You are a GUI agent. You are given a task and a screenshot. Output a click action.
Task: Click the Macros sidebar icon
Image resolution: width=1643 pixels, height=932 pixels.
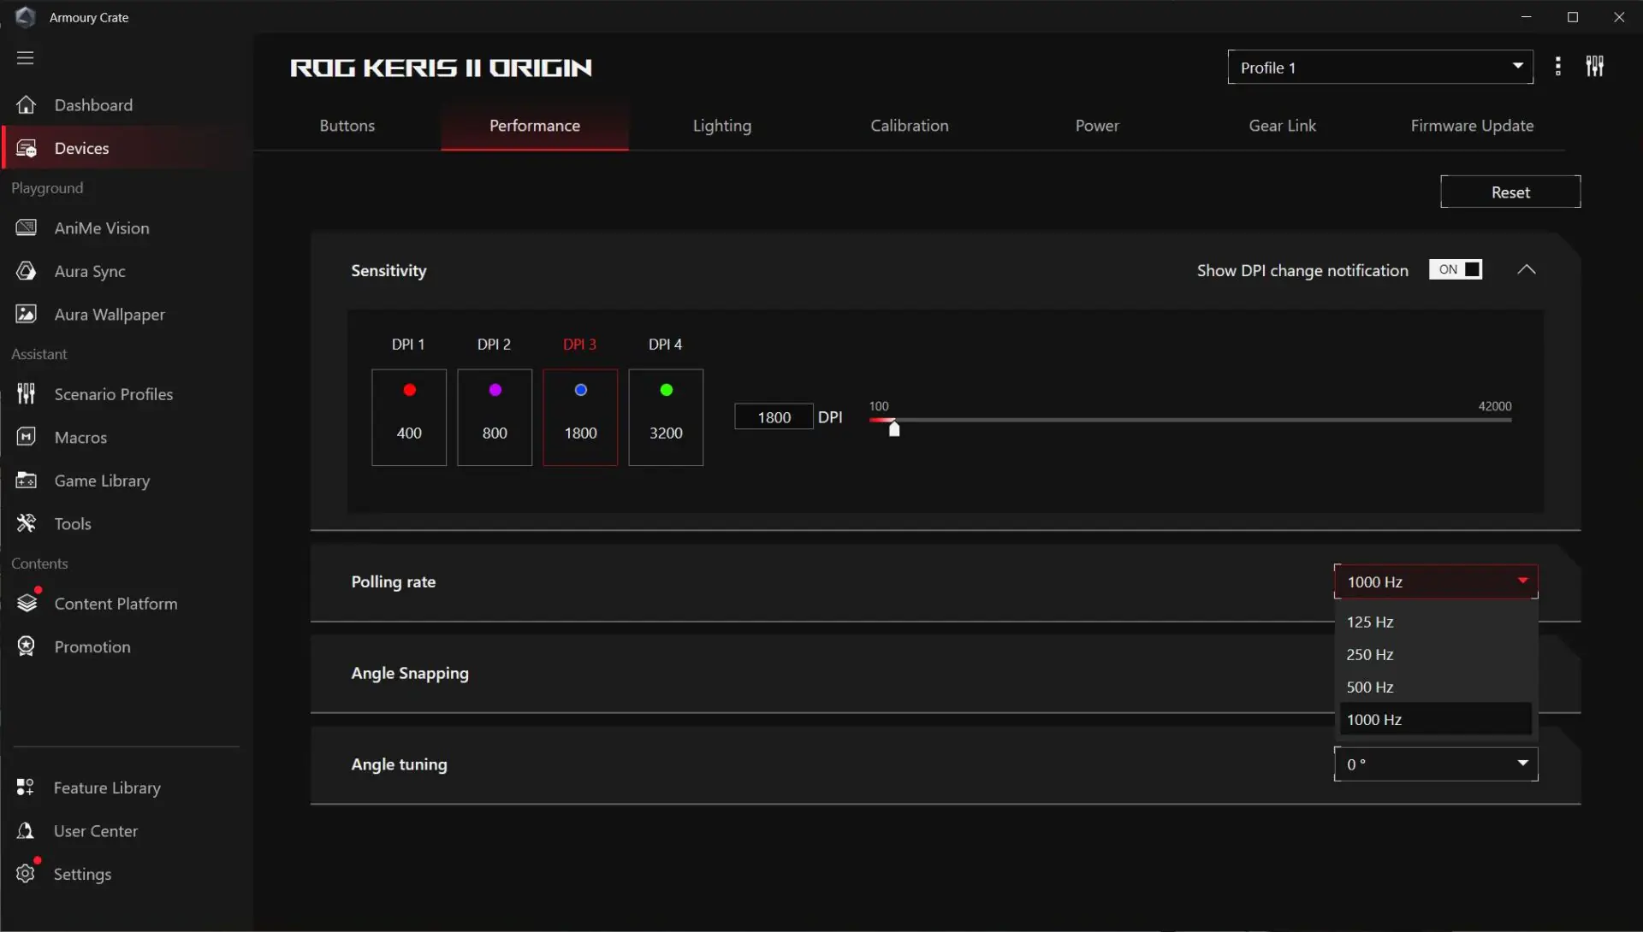pos(26,437)
